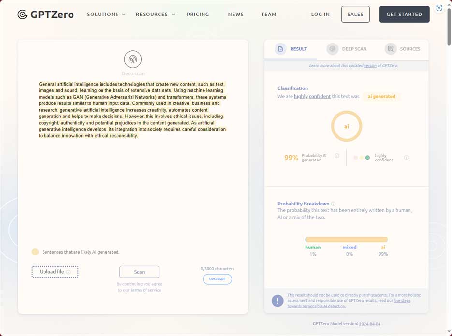Click the Upgrade button under character count
Screen dimensions: 452x336
point(217,279)
